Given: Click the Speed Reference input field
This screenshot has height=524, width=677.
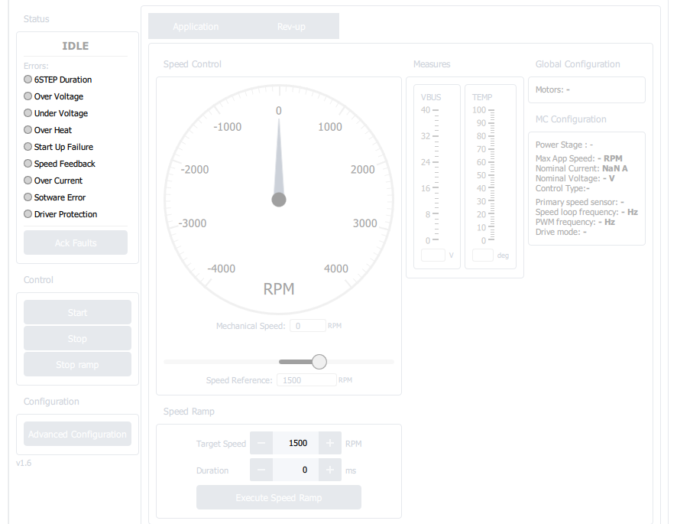Looking at the screenshot, I should pyautogui.click(x=306, y=380).
